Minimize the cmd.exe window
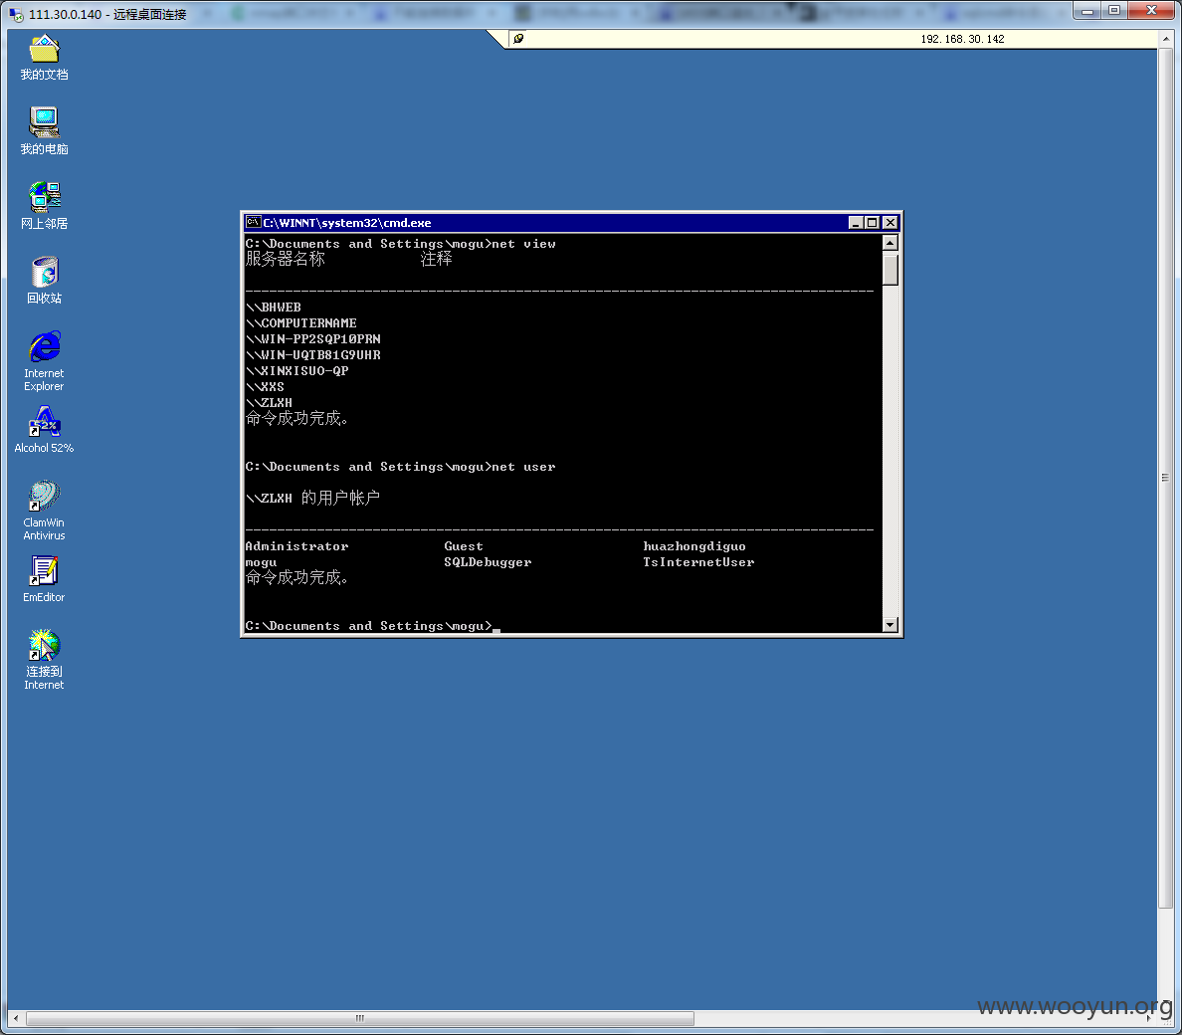This screenshot has width=1182, height=1035. pos(856,222)
